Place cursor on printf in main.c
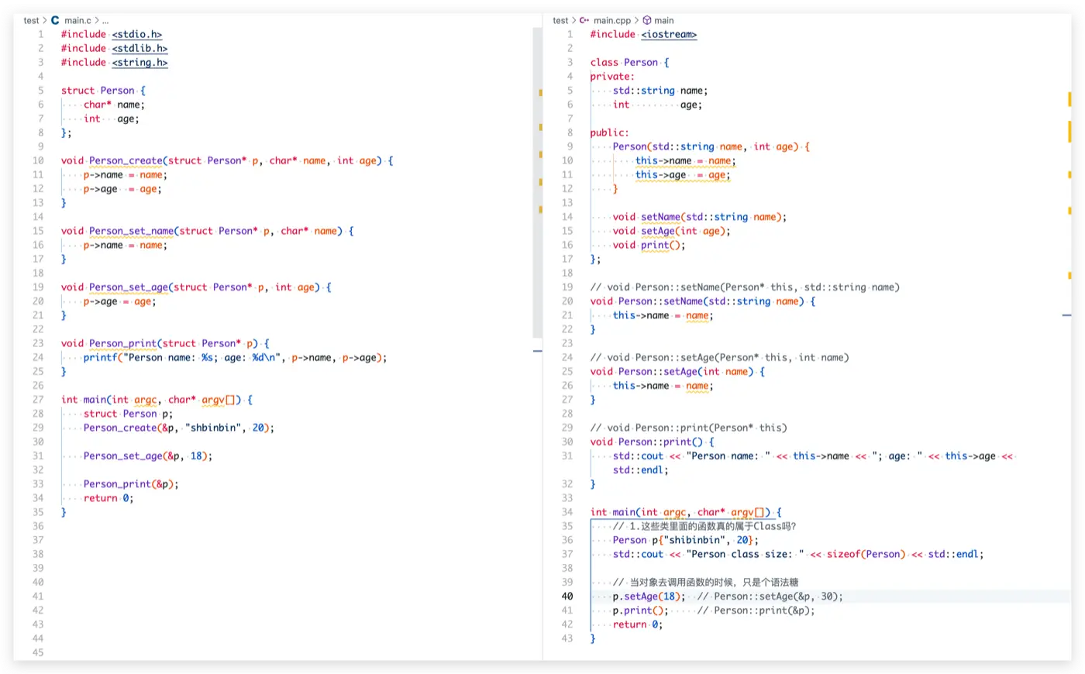This screenshot has height=674, width=1085. (x=100, y=357)
